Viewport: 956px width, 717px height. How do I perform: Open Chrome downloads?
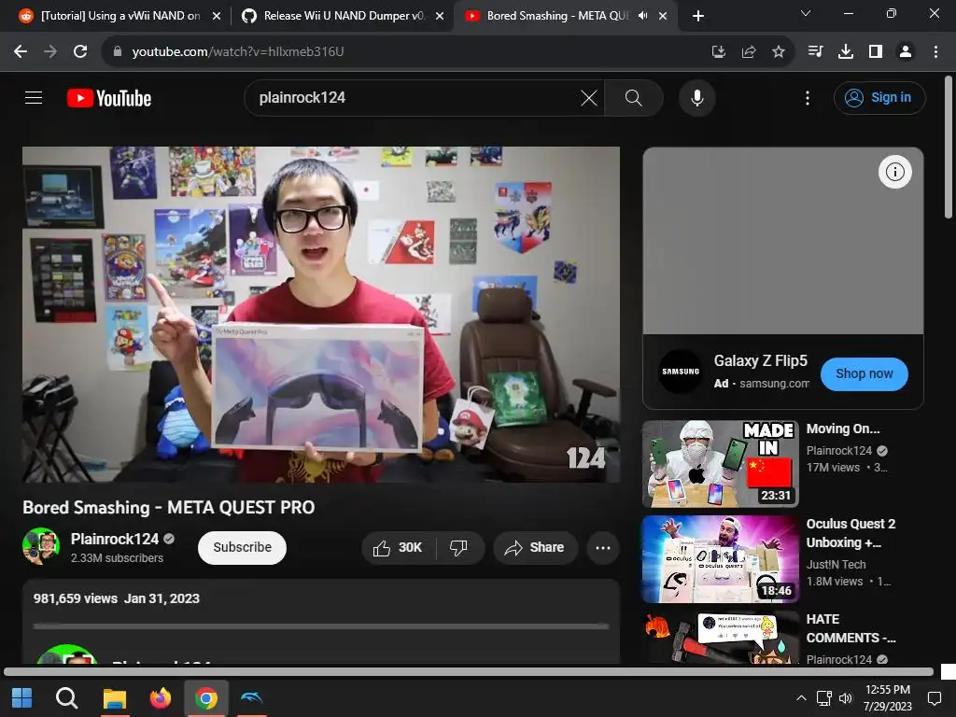point(845,52)
